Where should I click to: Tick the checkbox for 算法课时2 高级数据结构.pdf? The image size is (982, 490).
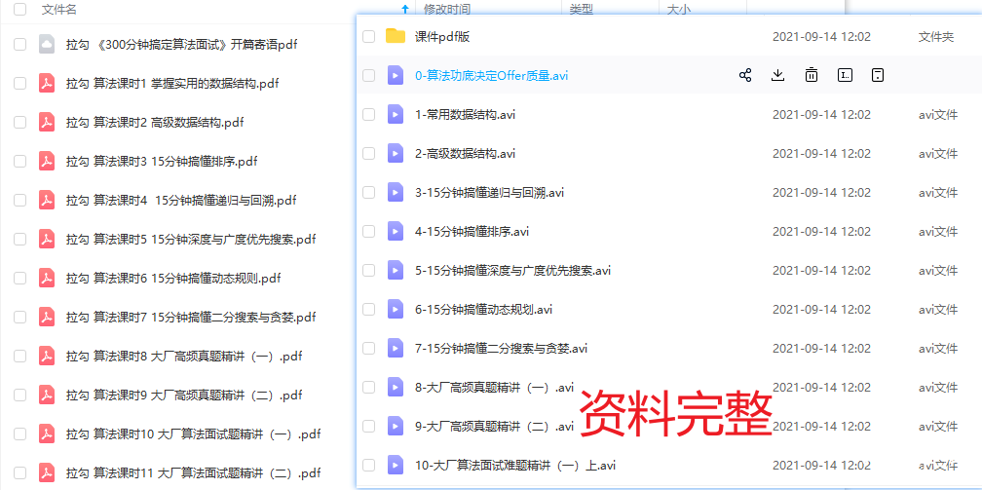20,122
